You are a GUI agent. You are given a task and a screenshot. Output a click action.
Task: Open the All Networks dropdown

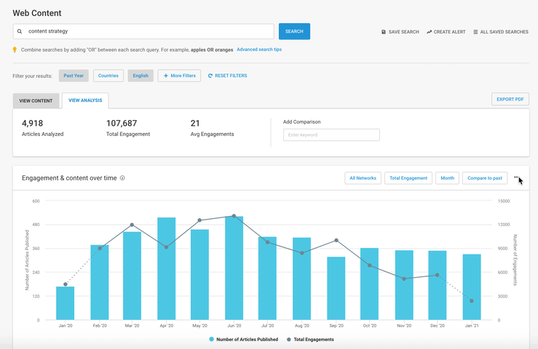(363, 178)
